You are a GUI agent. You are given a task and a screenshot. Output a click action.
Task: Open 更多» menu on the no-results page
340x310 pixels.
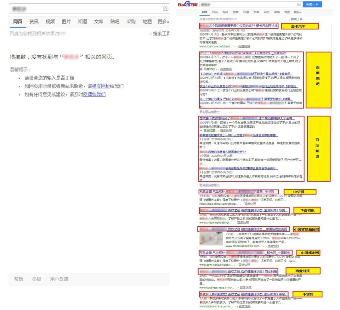pyautogui.click(x=163, y=22)
